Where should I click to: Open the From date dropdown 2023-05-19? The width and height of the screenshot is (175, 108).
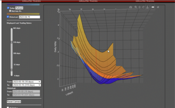coord(27,82)
